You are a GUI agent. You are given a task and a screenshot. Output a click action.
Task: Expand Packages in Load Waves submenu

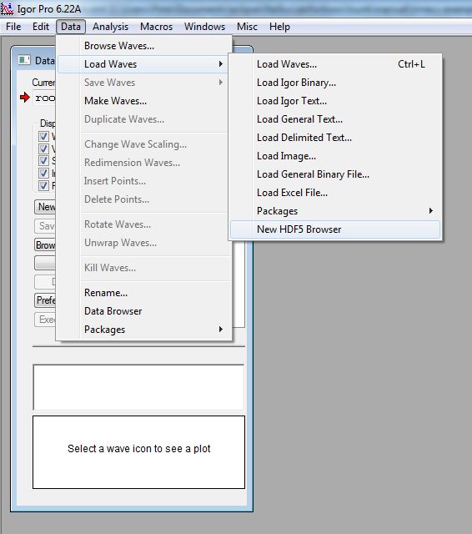point(335,211)
